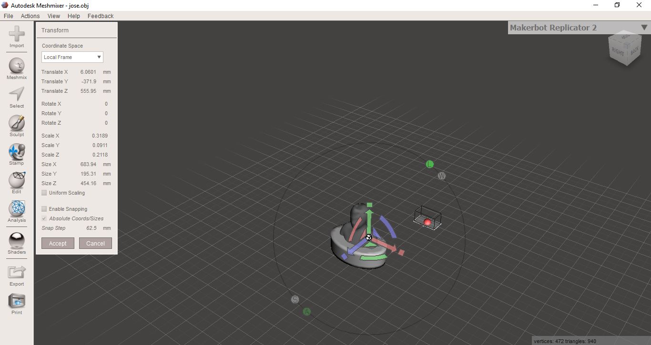Open the Shaders panel
The image size is (651, 345).
click(x=17, y=243)
